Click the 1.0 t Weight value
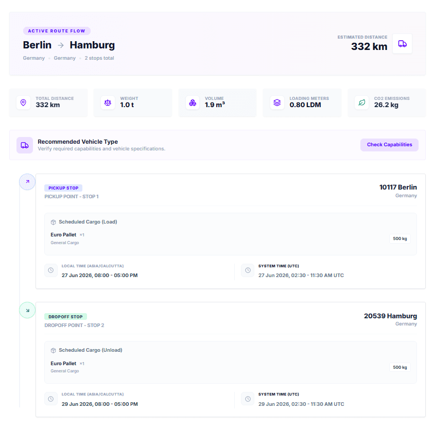 (x=127, y=105)
